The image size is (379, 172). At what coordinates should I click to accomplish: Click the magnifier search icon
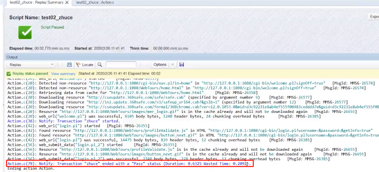(x=100, y=65)
